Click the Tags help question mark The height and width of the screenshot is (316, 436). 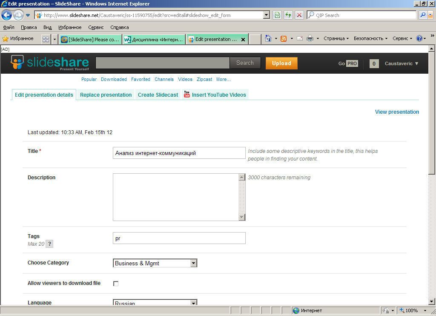click(x=49, y=244)
